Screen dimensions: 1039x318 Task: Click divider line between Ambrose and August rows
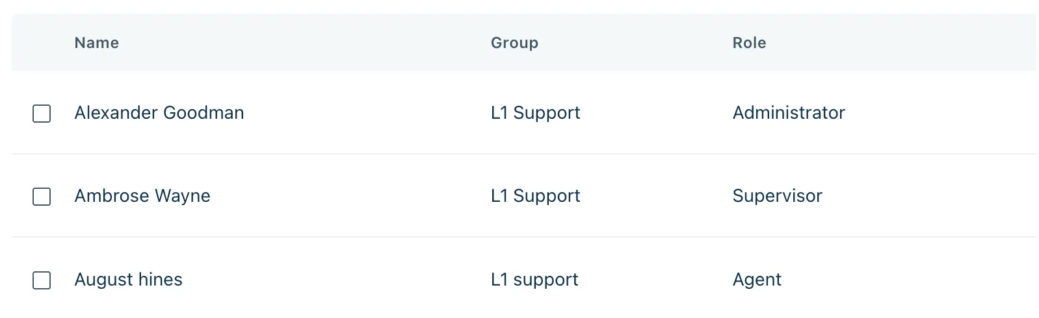point(520,237)
